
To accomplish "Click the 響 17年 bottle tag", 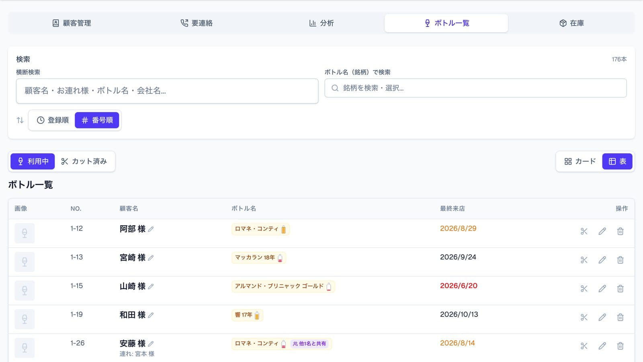I will pyautogui.click(x=247, y=315).
